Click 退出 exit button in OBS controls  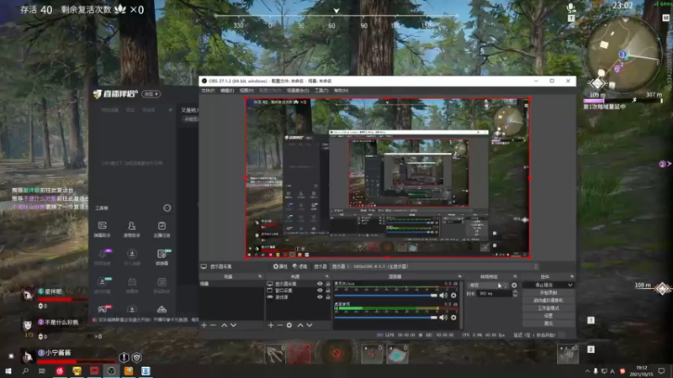point(548,323)
